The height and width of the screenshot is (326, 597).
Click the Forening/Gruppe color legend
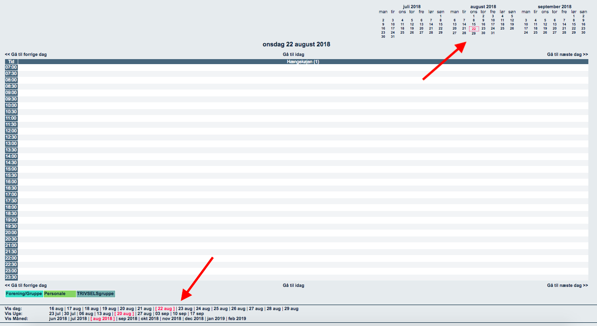click(24, 294)
